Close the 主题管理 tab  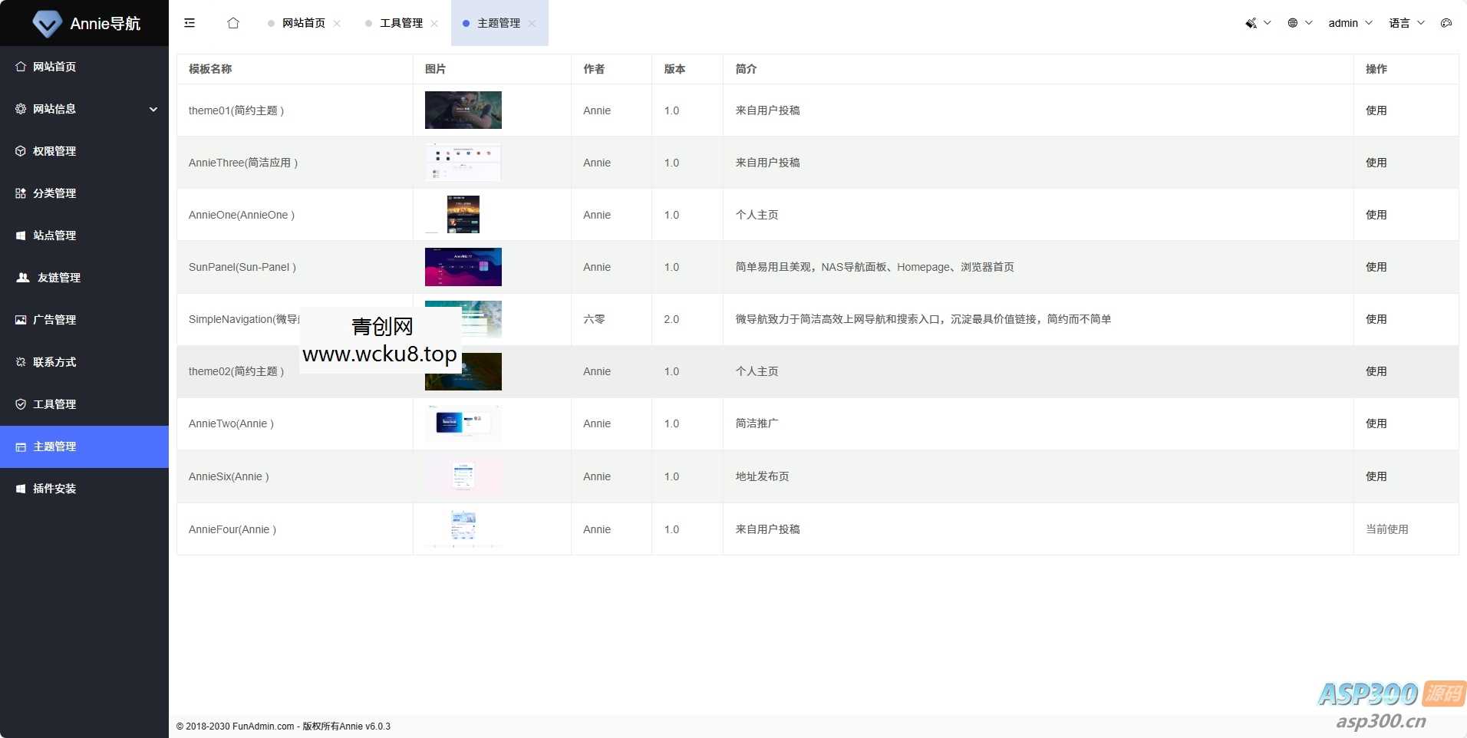pyautogui.click(x=533, y=23)
